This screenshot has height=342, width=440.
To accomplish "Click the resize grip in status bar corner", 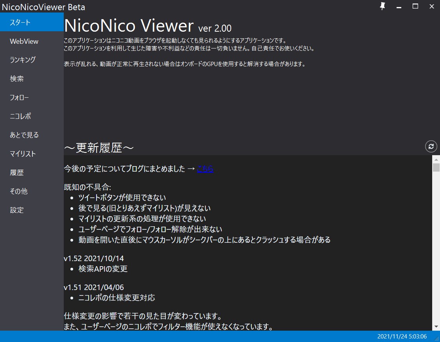I will point(436,338).
